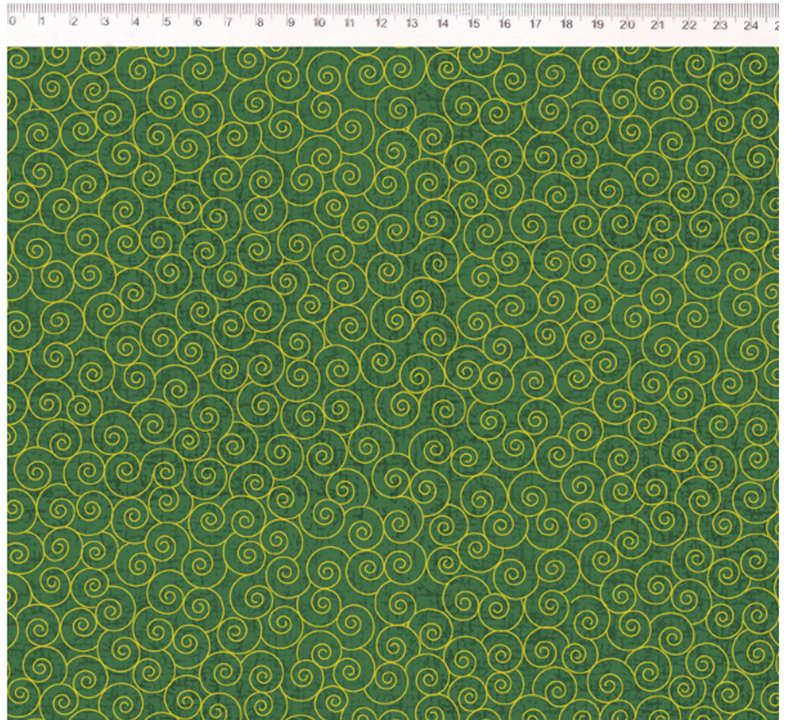
Task: Click the 0 mark on the ruler
Action: [12, 22]
